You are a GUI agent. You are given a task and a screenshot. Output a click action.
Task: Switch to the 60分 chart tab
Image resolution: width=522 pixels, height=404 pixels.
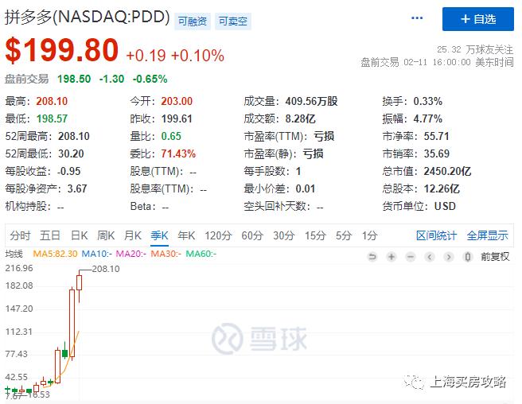click(x=252, y=235)
